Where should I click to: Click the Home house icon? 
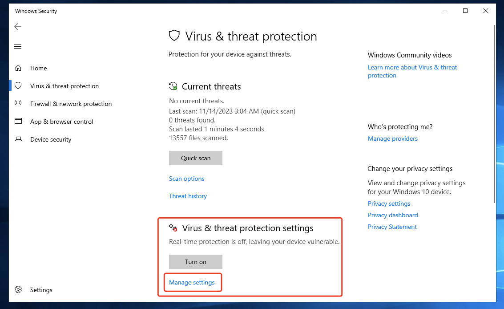coord(18,68)
